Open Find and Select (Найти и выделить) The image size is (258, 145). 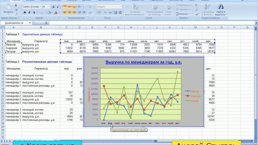point(221,10)
